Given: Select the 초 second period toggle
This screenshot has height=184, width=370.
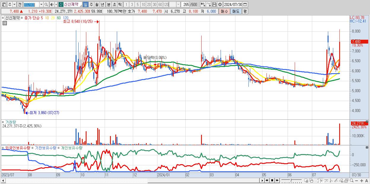Looking at the screenshot, I should (114, 4).
